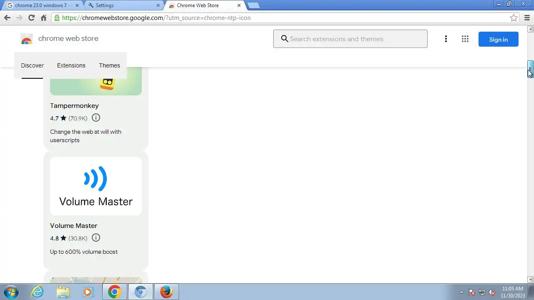Open the browser home page icon

[43, 17]
